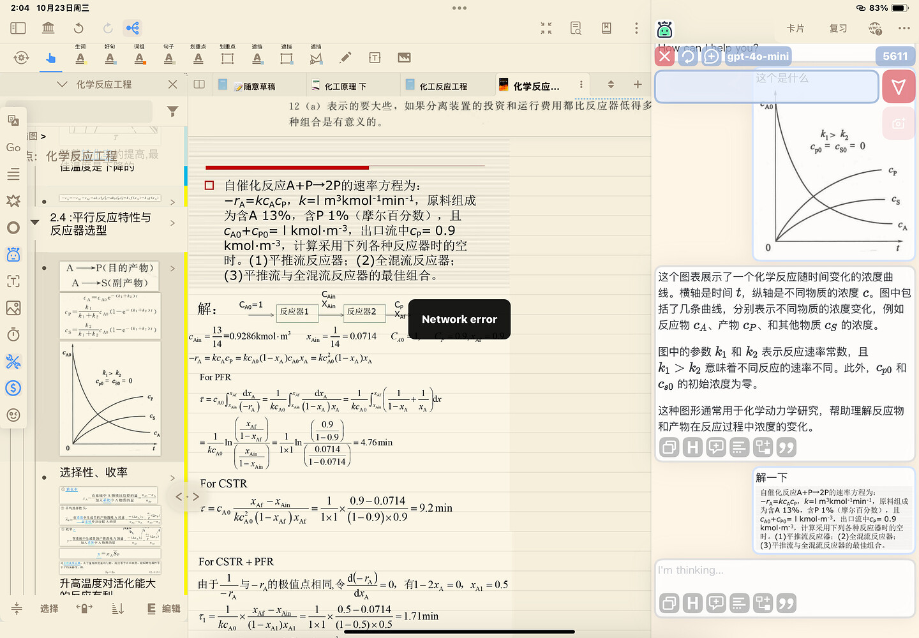Screen dimensions: 919x638
Task: Select the 好句 highlight tool
Action: click(x=110, y=56)
